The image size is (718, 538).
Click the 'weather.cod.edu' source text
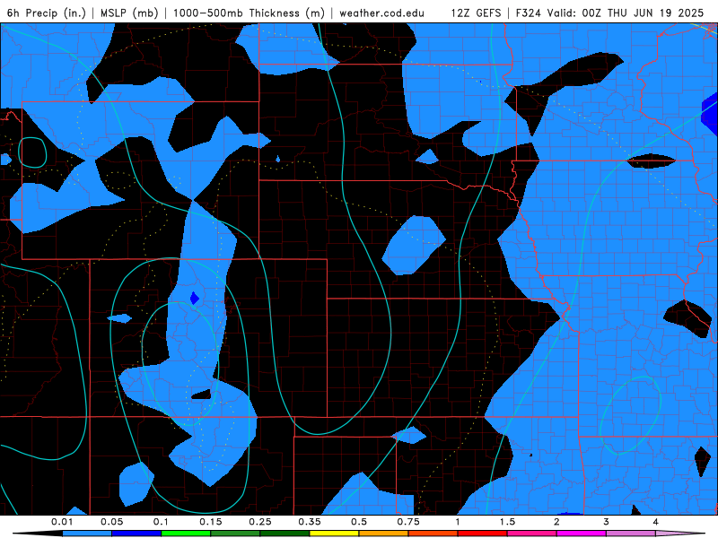click(x=381, y=13)
